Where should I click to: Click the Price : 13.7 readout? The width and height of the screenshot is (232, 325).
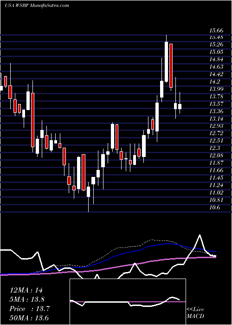tap(30, 309)
